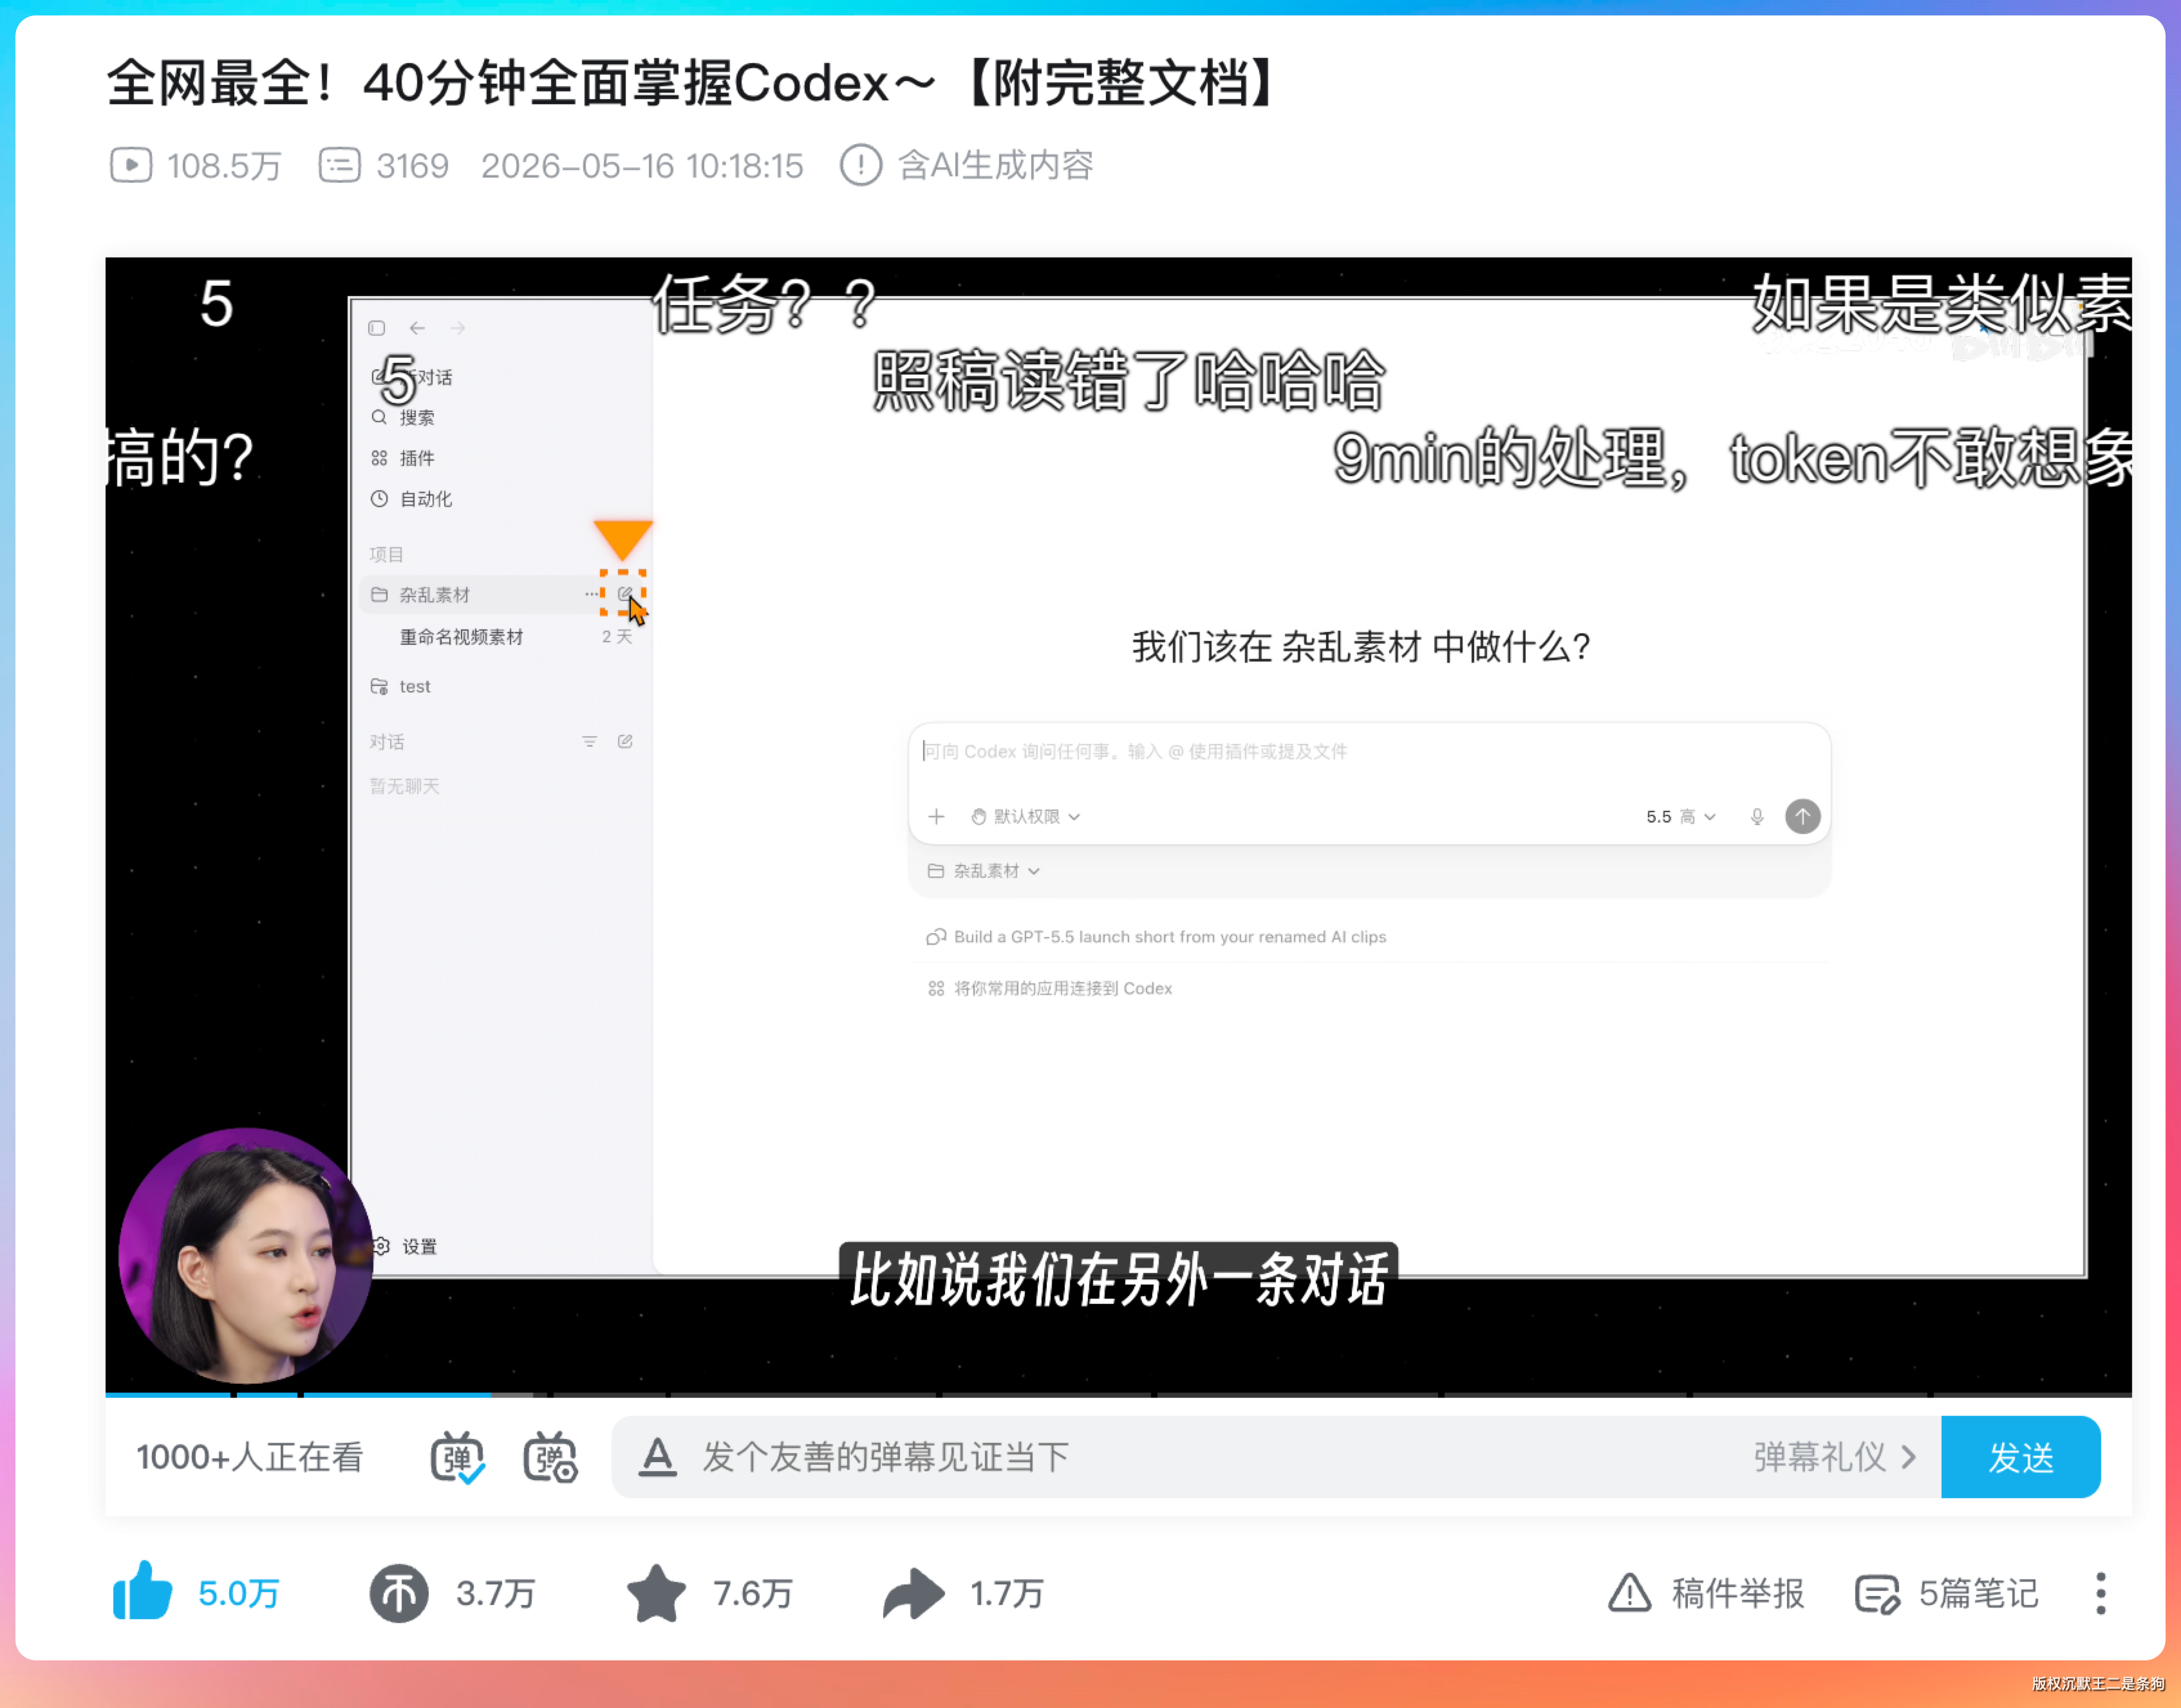The width and height of the screenshot is (2181, 1708).
Task: Open danmaku settings icon
Action: tap(550, 1457)
